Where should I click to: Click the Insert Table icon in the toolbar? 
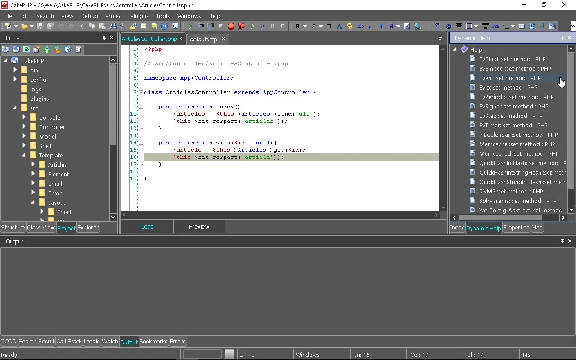point(522,26)
